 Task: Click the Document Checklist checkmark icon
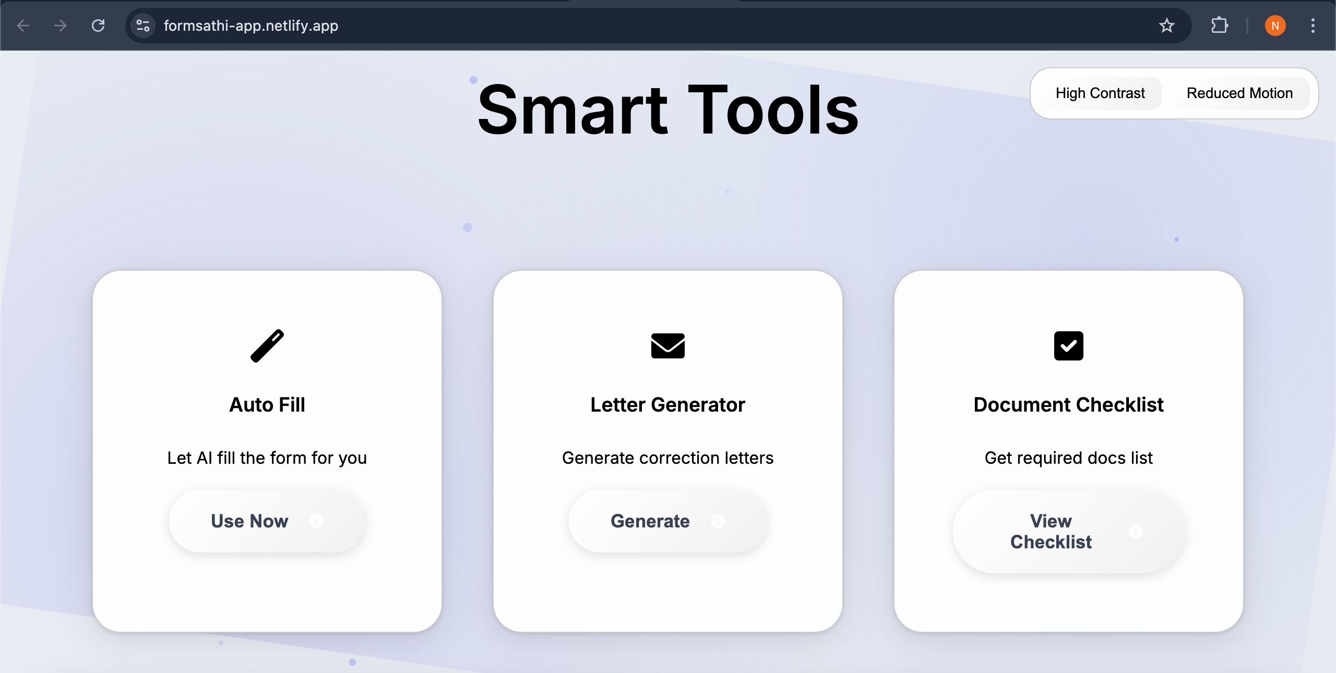click(1068, 346)
